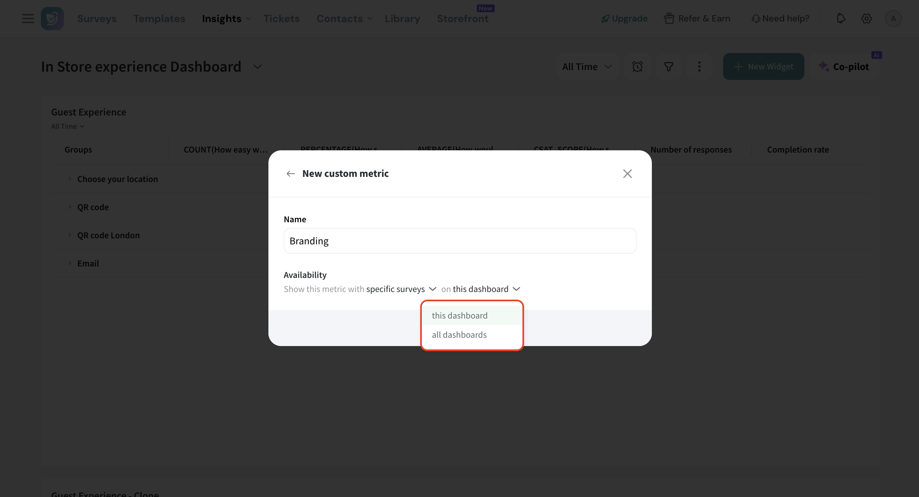Click the user avatar icon
The image size is (919, 497).
click(x=893, y=18)
